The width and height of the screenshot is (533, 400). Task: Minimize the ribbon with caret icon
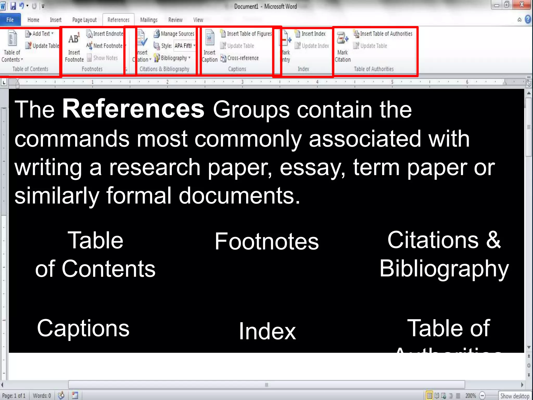(519, 20)
